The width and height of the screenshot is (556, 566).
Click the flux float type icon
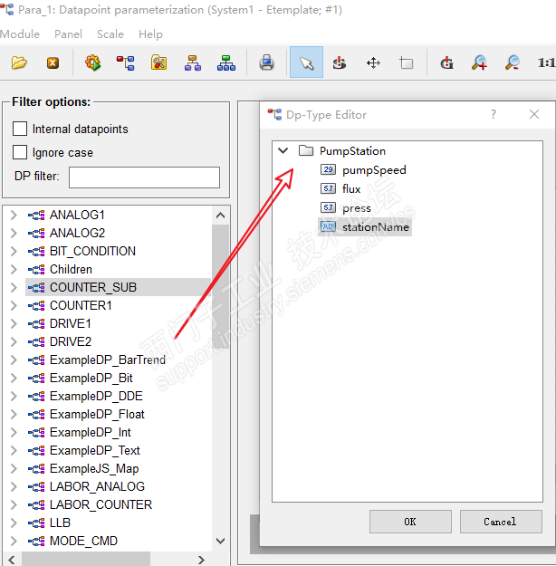click(328, 188)
